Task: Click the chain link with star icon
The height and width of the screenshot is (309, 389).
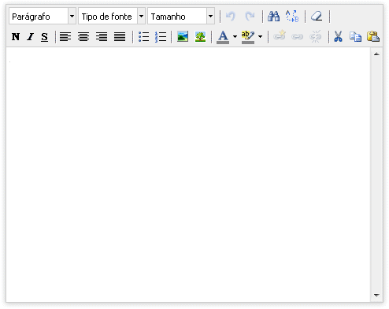Action: (x=280, y=36)
